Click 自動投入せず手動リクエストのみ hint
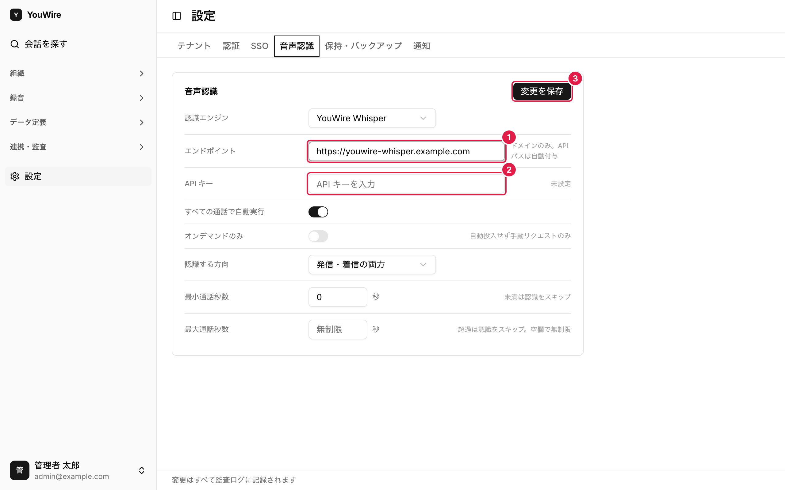The height and width of the screenshot is (490, 785). click(520, 236)
